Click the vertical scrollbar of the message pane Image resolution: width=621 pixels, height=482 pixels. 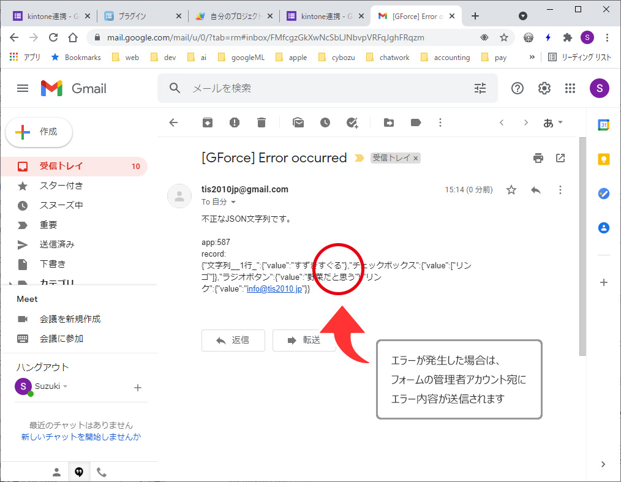[582, 245]
